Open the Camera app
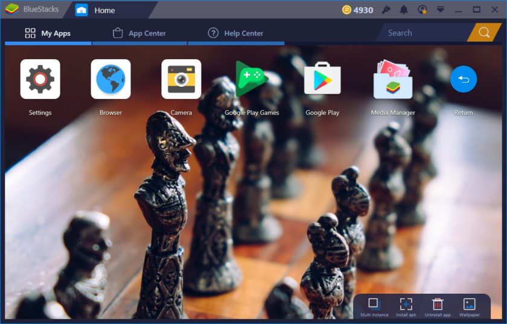Image resolution: width=507 pixels, height=324 pixels. tap(181, 79)
